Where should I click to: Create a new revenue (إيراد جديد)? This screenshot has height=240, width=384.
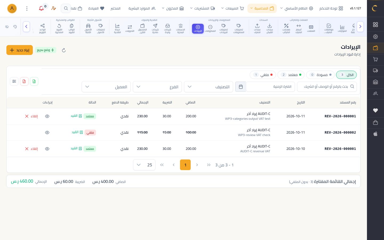tap(19, 50)
